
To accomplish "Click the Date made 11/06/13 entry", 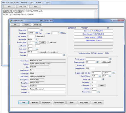I will 93,31.
